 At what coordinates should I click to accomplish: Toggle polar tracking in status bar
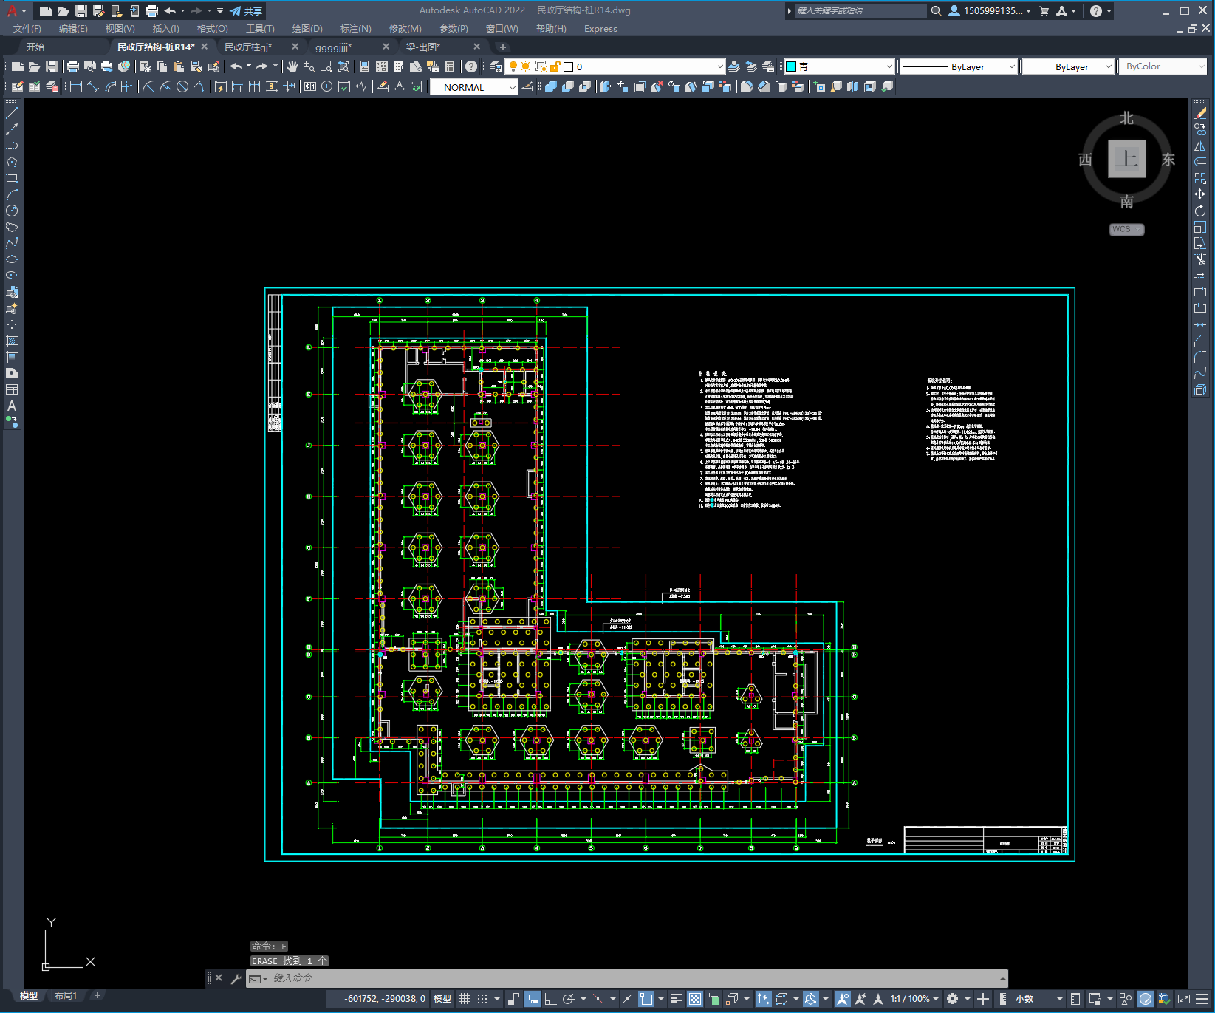(x=568, y=999)
